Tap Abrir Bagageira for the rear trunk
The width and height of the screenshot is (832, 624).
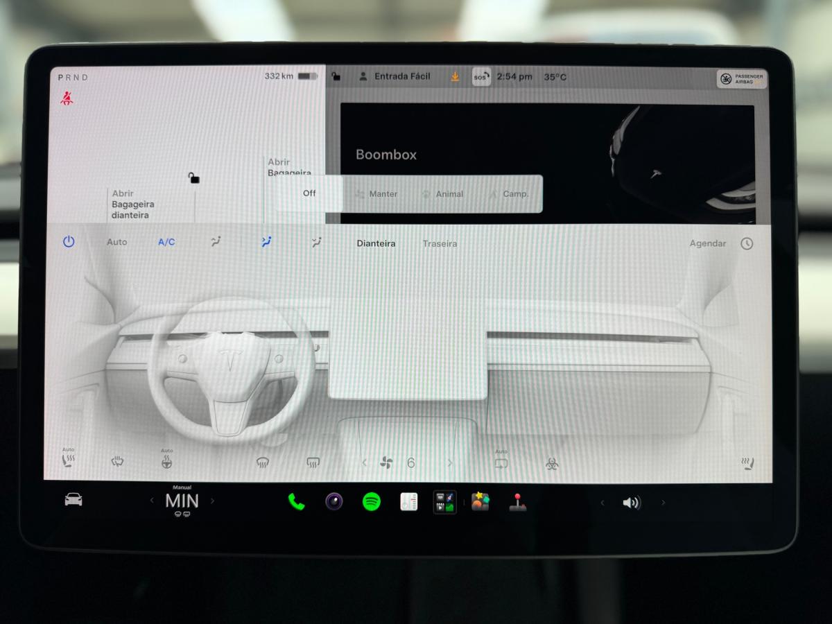pos(290,167)
